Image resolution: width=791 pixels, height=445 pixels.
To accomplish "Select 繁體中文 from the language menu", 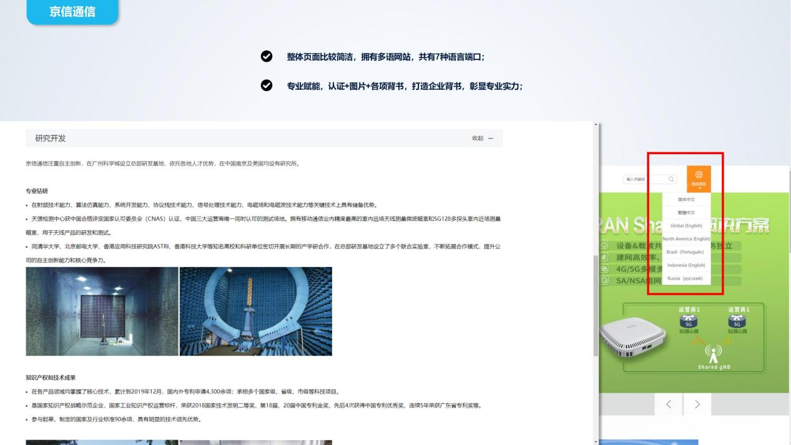I will click(x=686, y=212).
